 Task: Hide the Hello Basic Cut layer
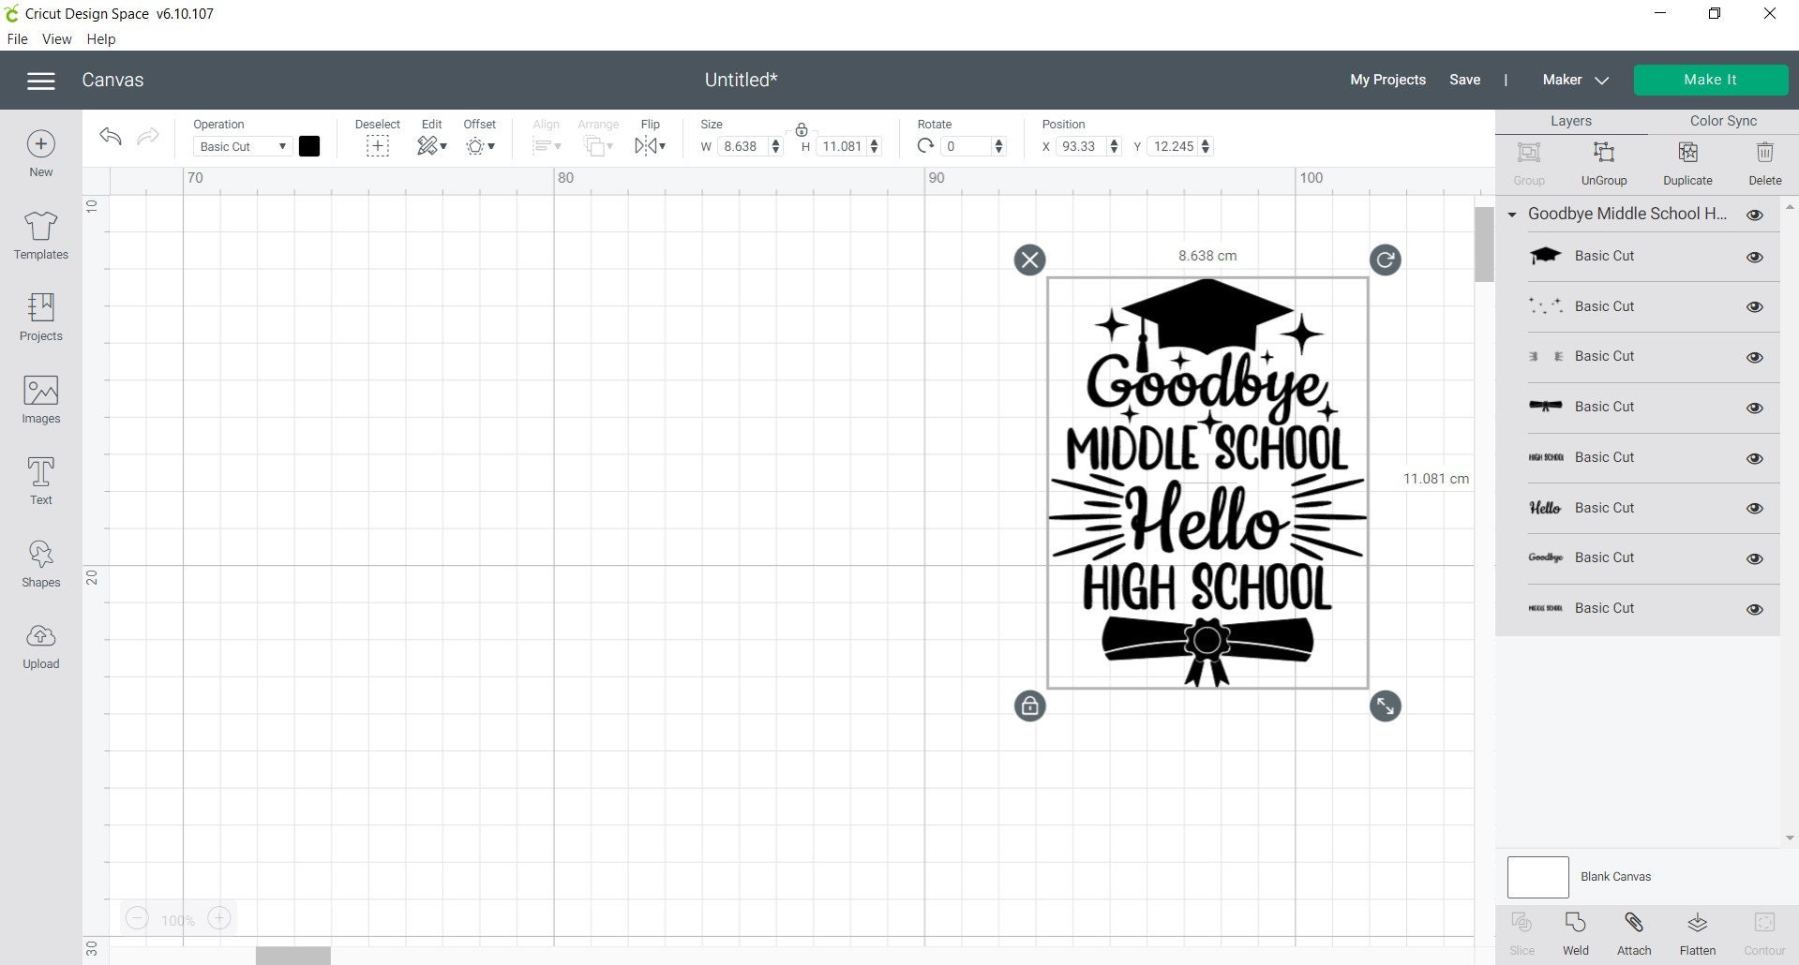1754,508
